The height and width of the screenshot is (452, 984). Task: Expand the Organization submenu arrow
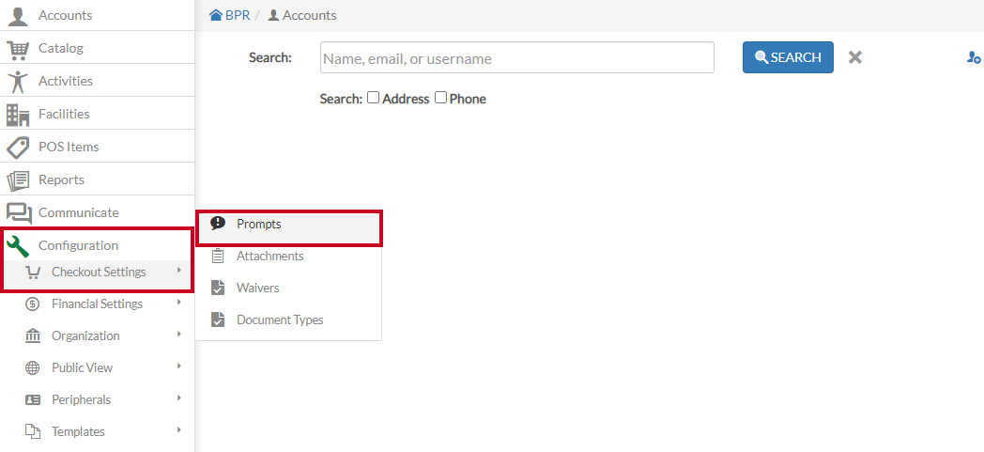pyautogui.click(x=179, y=334)
